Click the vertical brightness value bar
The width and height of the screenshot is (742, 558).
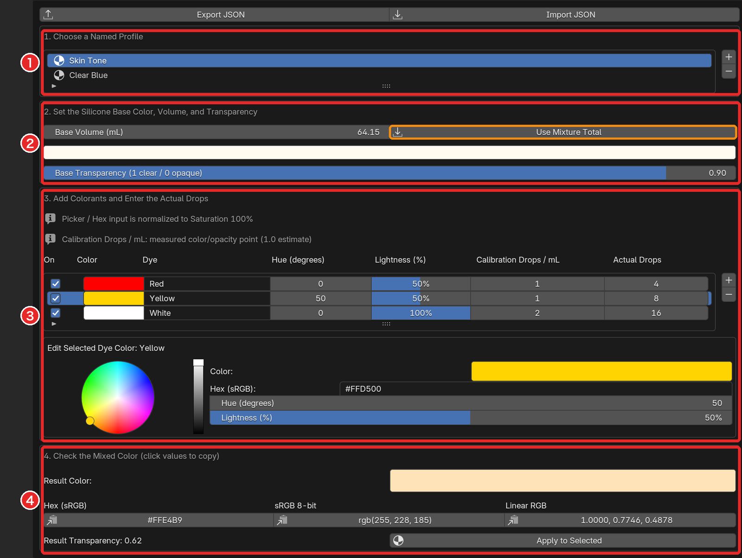click(x=198, y=397)
